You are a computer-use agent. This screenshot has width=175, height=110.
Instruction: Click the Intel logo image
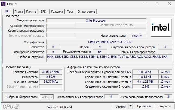pos(161,28)
